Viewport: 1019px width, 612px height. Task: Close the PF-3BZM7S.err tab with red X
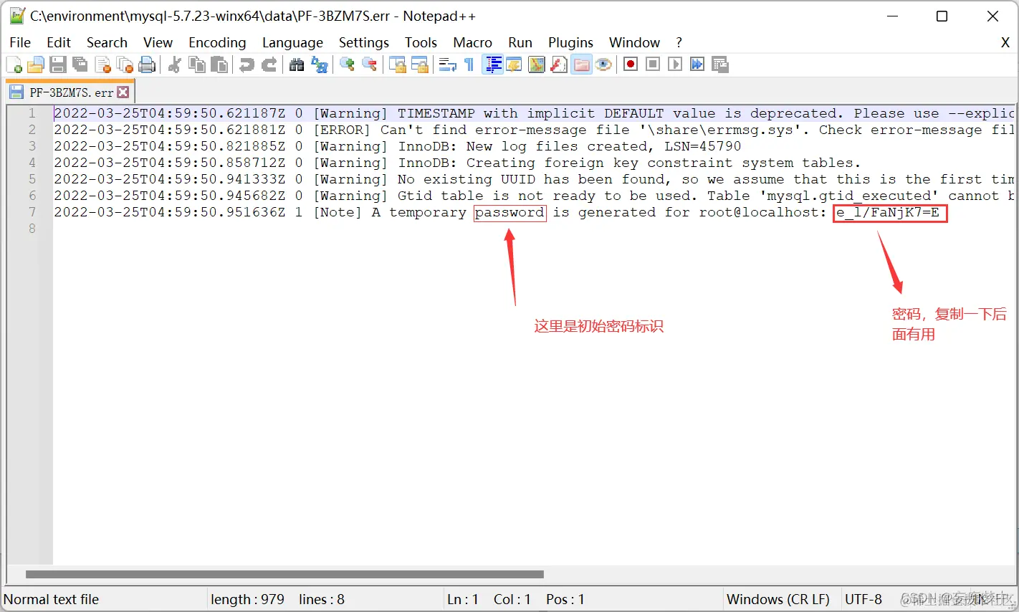tap(123, 92)
